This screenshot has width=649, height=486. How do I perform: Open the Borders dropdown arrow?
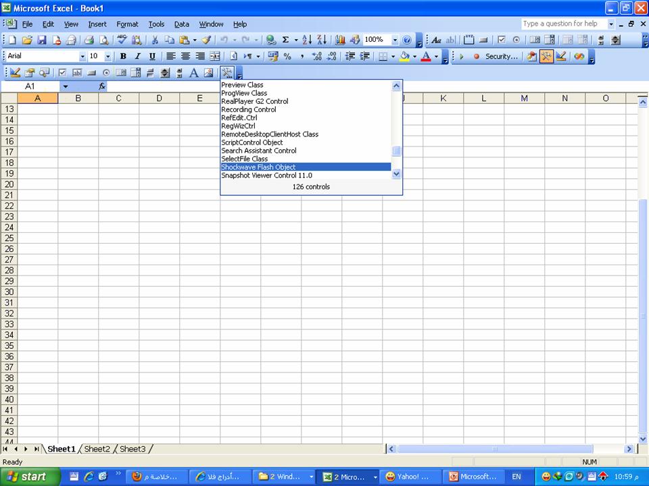[x=393, y=56]
